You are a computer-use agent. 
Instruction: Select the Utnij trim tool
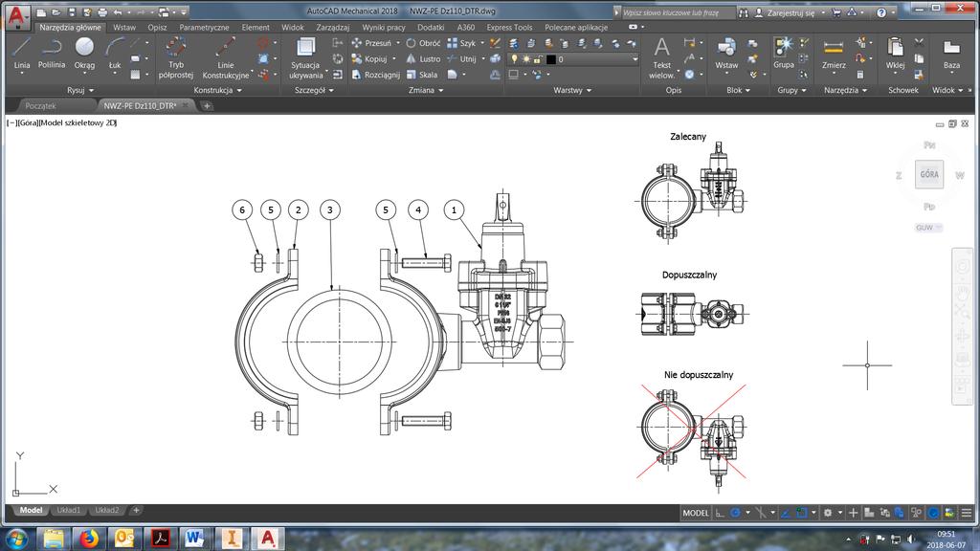tap(462, 58)
